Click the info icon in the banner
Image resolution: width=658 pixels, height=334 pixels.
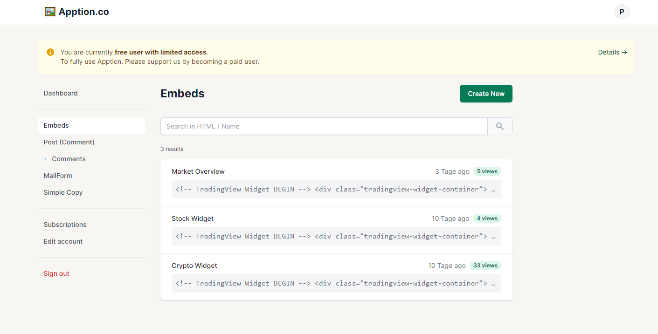(50, 52)
